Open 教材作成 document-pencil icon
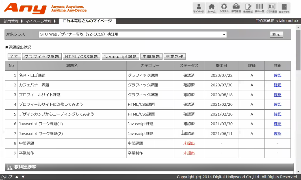The image size is (301, 180). coord(248,8)
